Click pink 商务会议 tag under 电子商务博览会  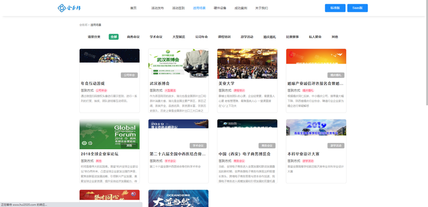[239, 161]
